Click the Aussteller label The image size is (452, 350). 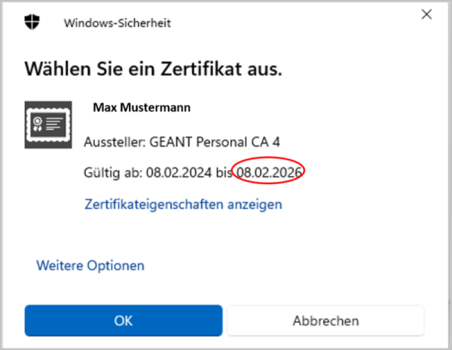coord(109,141)
